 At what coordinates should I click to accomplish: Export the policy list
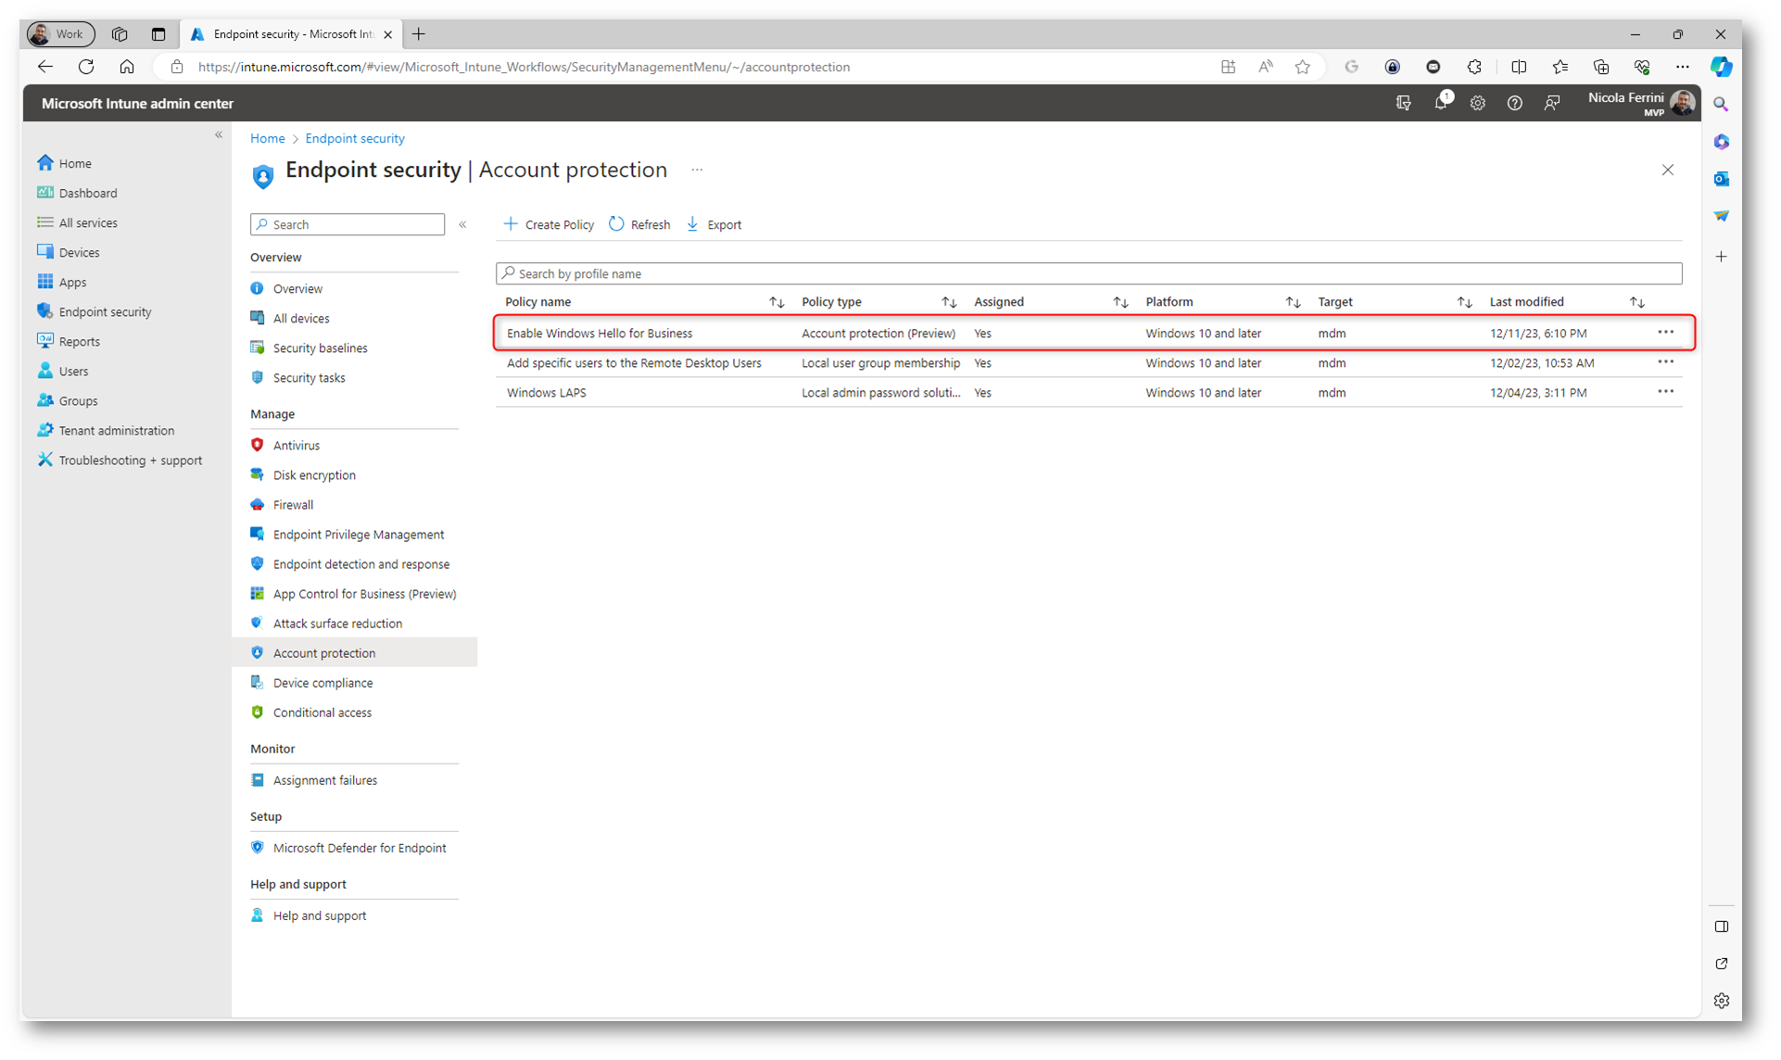[x=714, y=224]
